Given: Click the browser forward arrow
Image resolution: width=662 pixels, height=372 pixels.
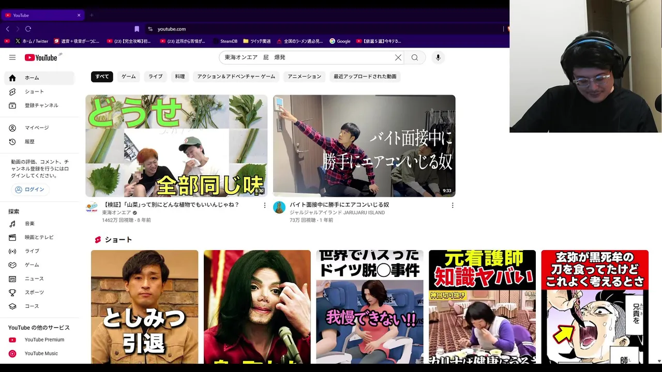Looking at the screenshot, I should coord(18,29).
